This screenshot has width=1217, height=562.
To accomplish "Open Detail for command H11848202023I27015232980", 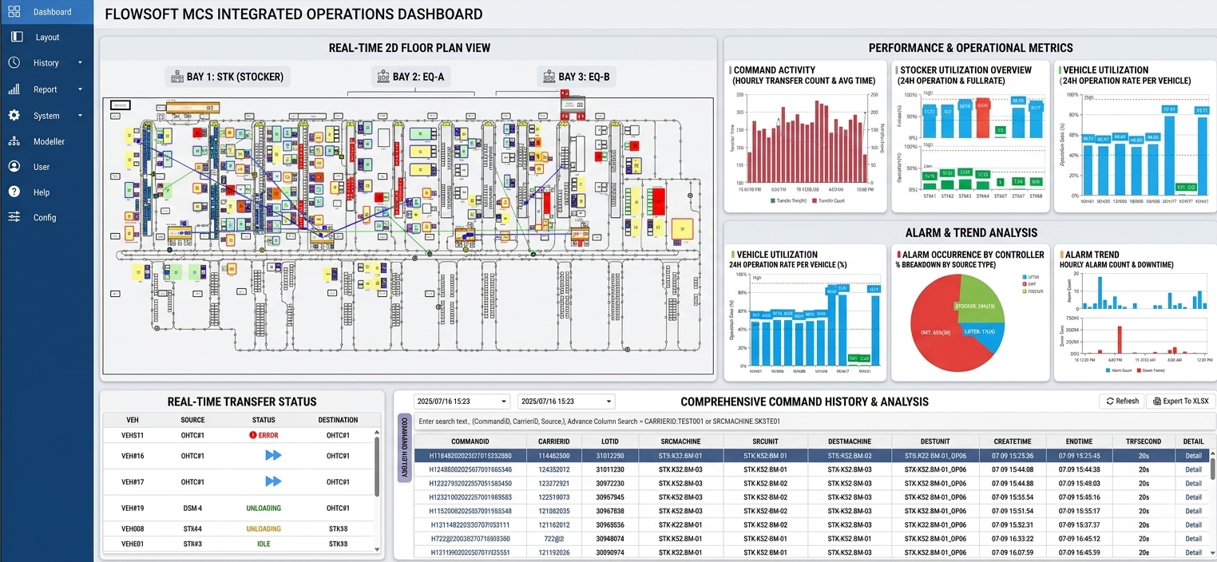I will coord(1193,456).
